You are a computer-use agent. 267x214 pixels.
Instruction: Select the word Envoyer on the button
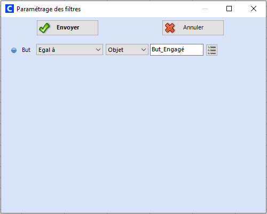click(68, 27)
